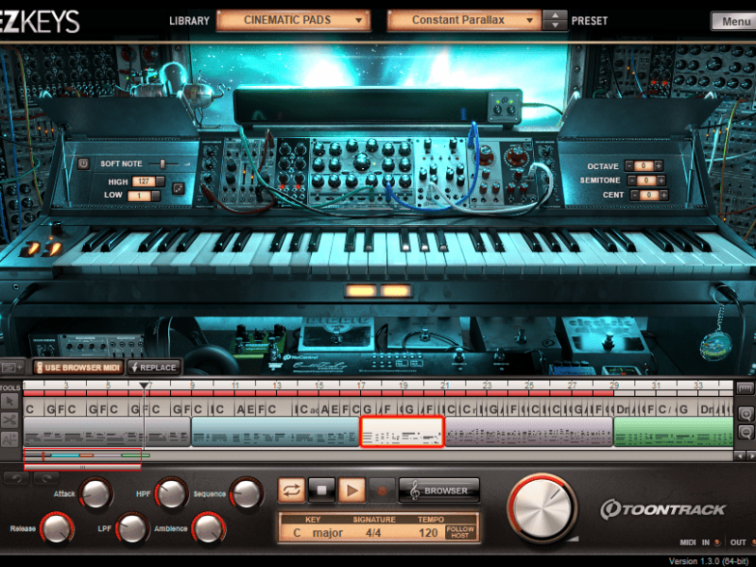Click the Attack knob
This screenshot has width=756, height=567.
[x=95, y=493]
